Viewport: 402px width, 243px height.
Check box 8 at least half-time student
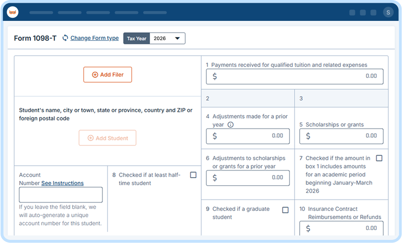coord(193,175)
